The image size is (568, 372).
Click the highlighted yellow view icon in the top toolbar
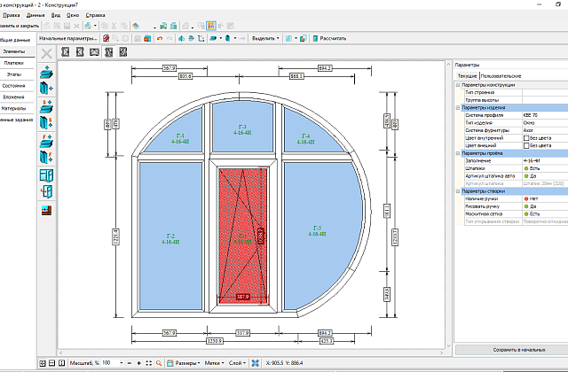(211, 26)
